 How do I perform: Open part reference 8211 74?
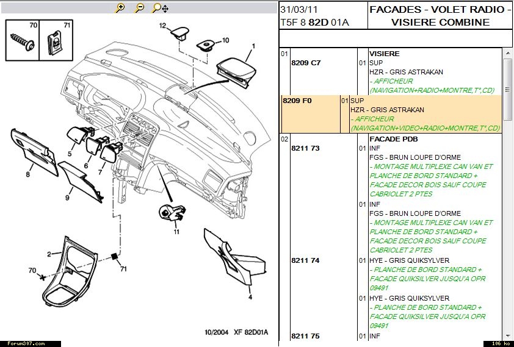coord(305,260)
